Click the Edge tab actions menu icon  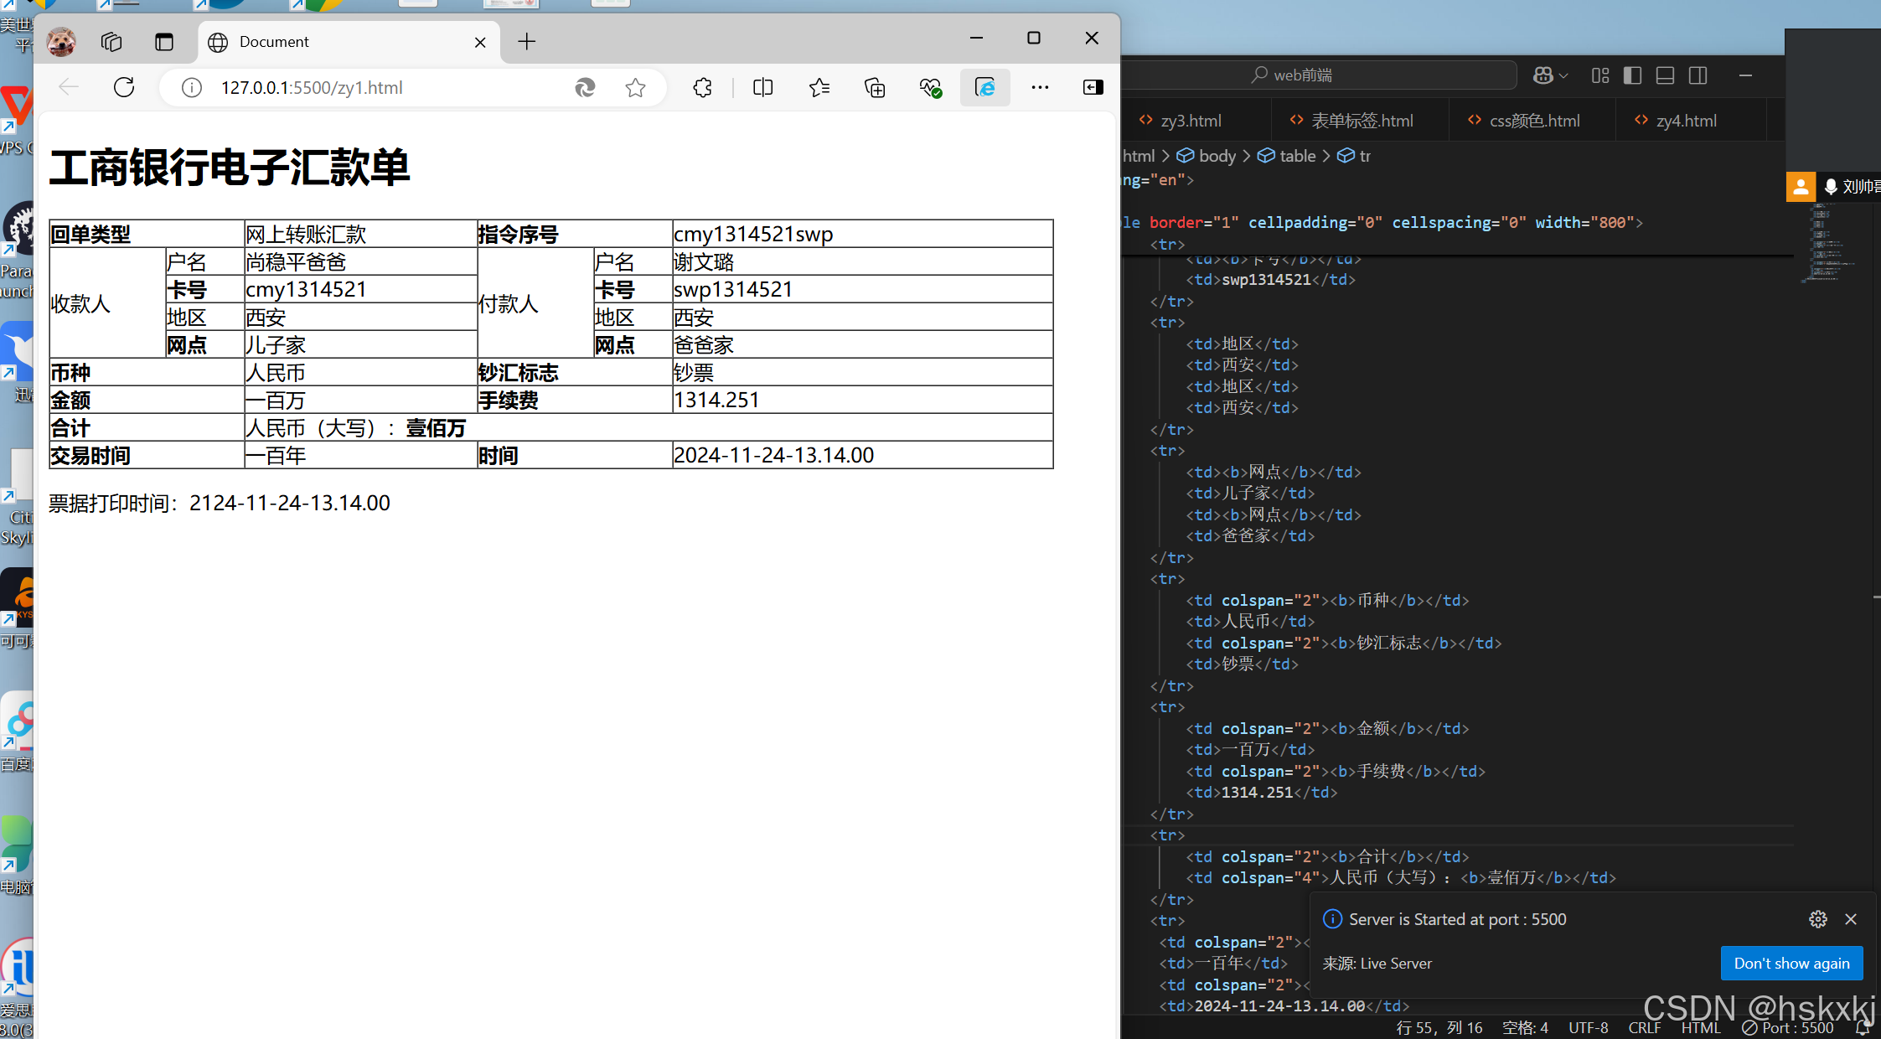163,42
